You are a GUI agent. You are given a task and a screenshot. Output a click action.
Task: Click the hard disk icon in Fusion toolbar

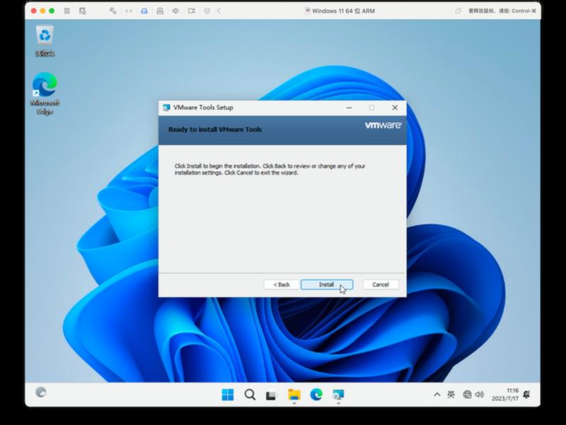click(144, 11)
